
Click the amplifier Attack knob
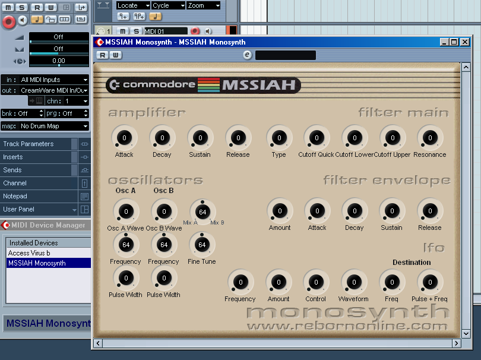point(124,138)
